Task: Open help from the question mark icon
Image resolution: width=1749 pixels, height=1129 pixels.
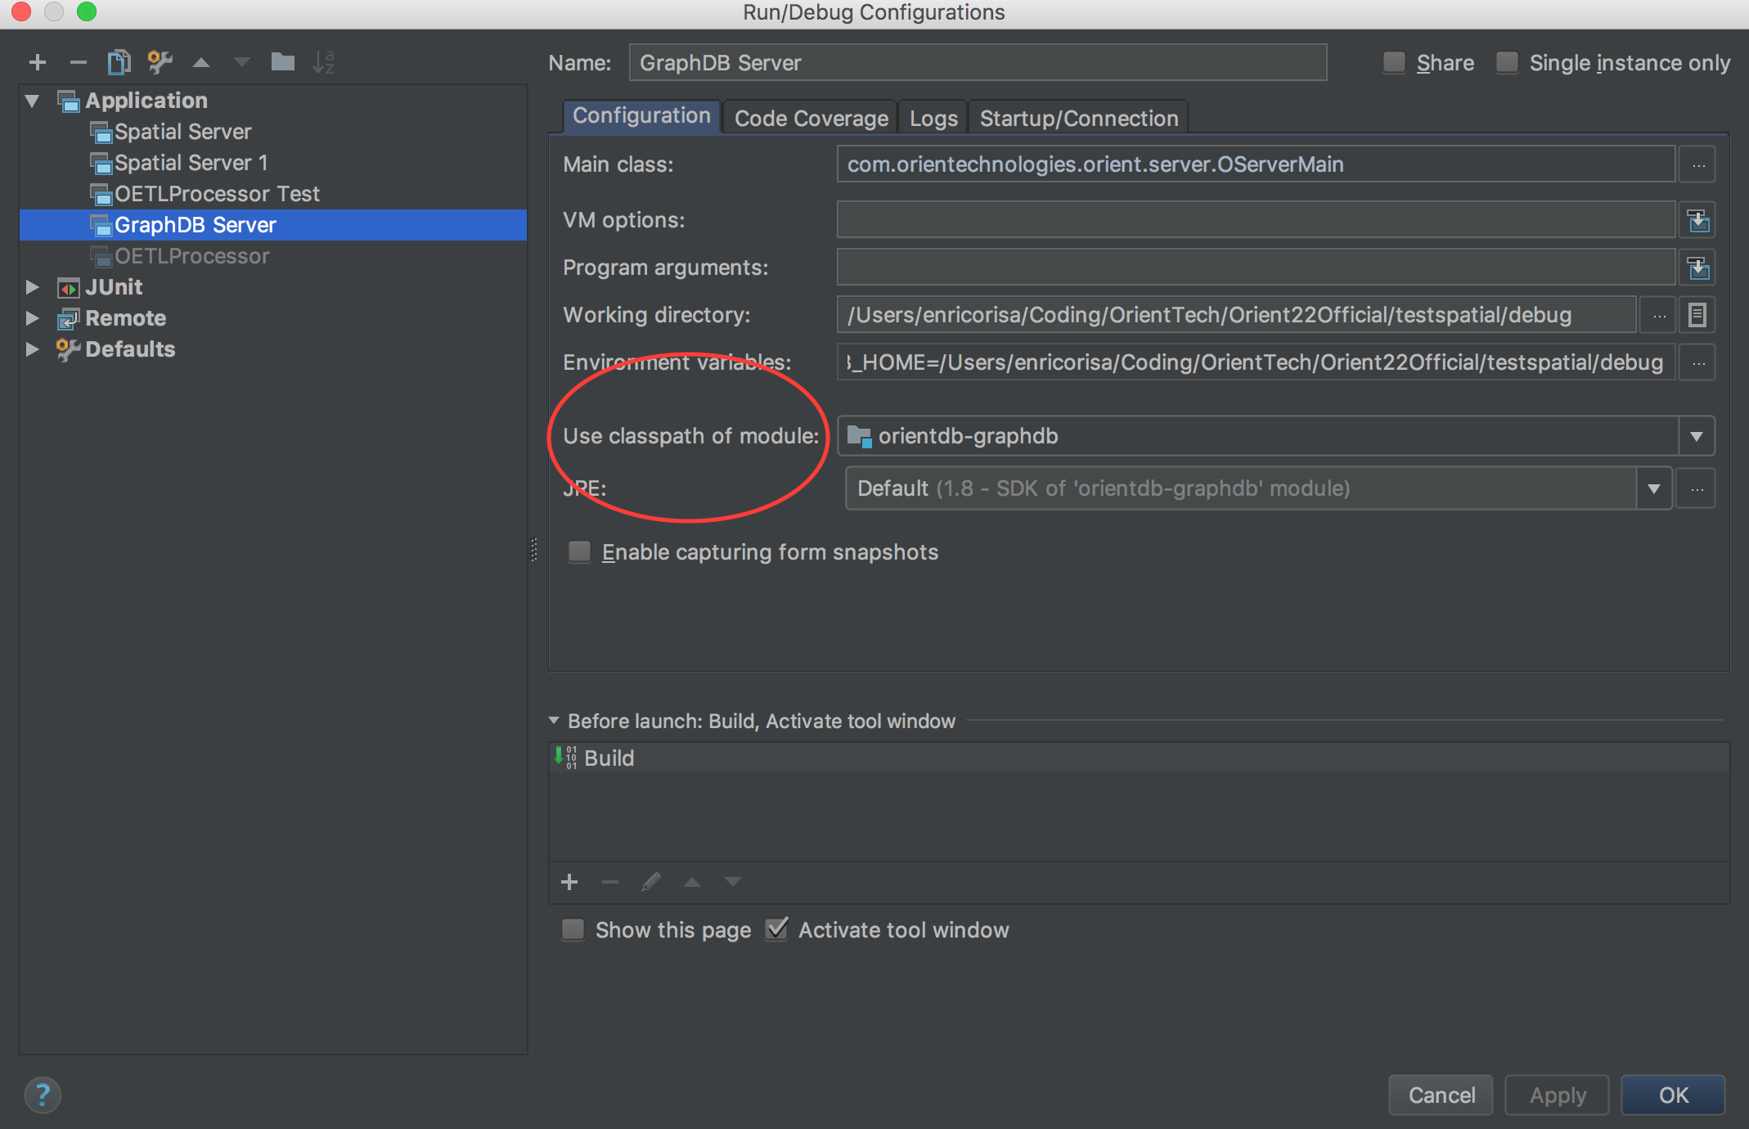Action: pos(43,1095)
